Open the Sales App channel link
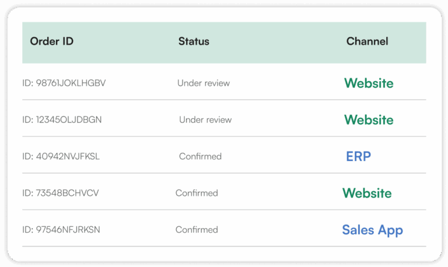The height and width of the screenshot is (267, 448). pyautogui.click(x=372, y=230)
